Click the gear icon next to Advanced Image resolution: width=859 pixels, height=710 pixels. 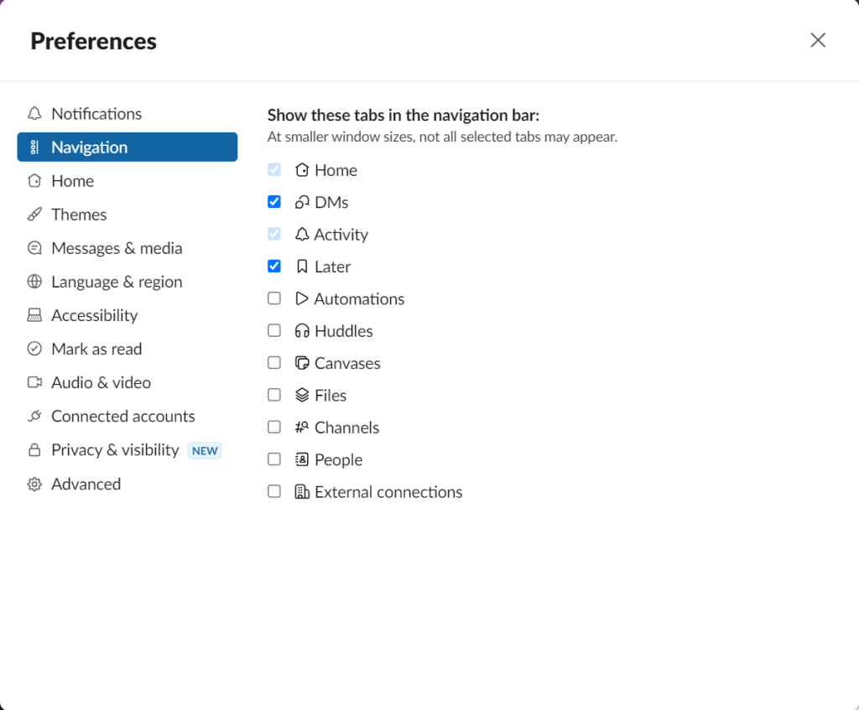tap(34, 484)
